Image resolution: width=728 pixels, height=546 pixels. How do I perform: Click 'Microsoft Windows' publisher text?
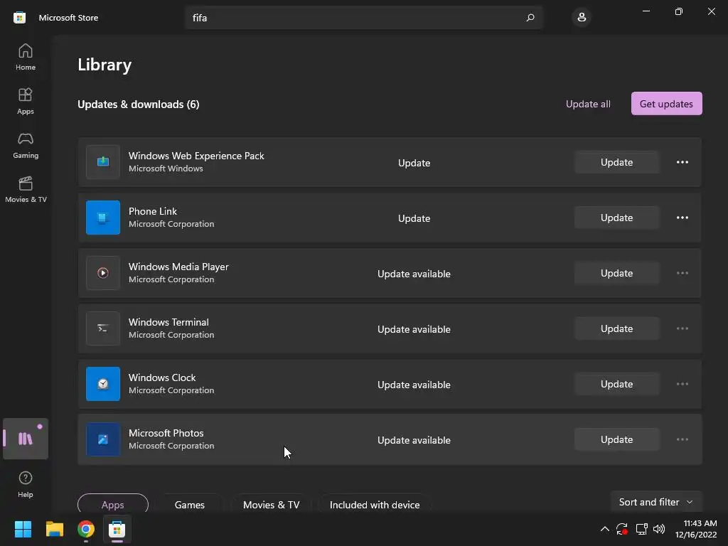coord(166,168)
